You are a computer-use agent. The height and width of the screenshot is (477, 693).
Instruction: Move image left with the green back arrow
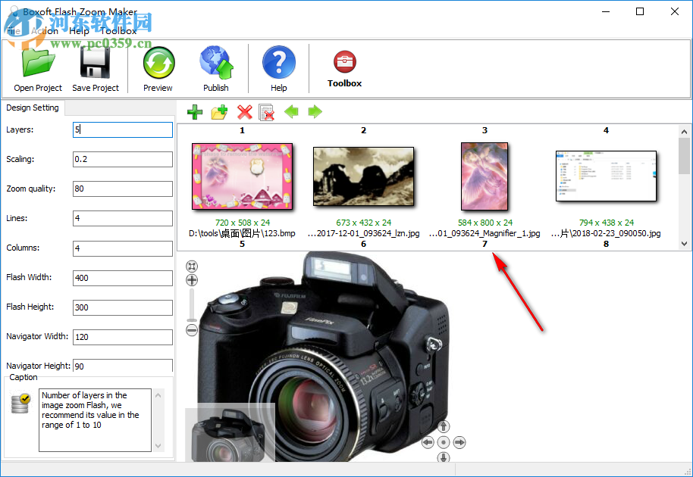tap(292, 112)
